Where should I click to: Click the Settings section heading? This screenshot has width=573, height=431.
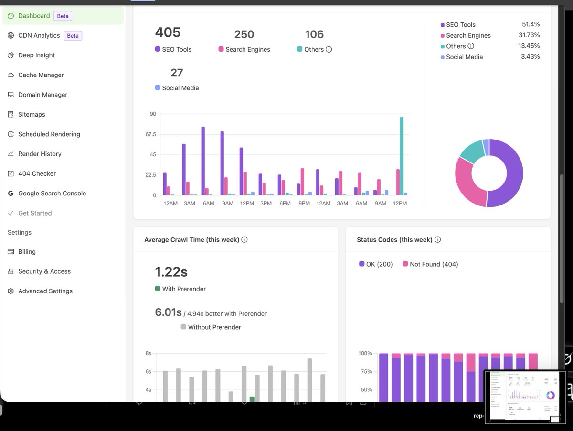[20, 232]
